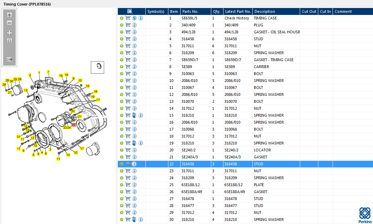Click Check History for item 1
373x224 pixels.
pyautogui.click(x=237, y=18)
